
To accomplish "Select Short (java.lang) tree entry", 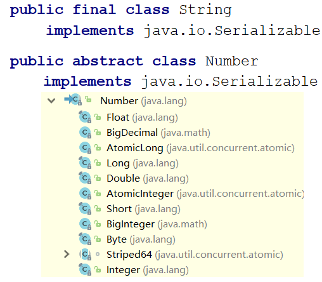I will tap(143, 209).
